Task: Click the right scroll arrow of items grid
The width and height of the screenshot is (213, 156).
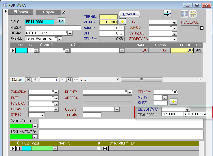Action: coord(200,79)
